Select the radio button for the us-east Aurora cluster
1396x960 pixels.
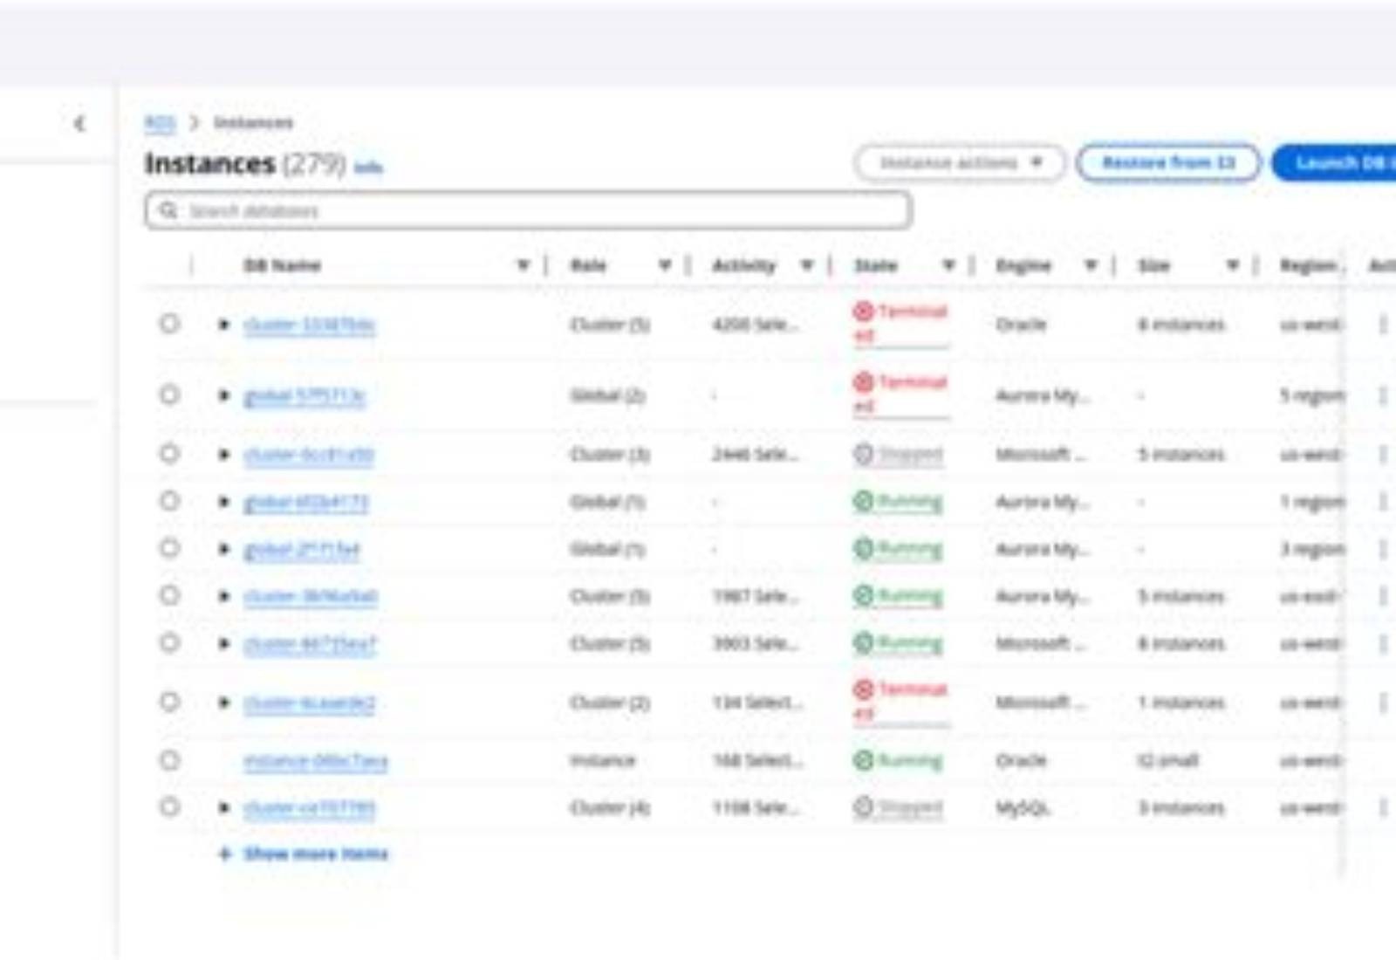(169, 596)
